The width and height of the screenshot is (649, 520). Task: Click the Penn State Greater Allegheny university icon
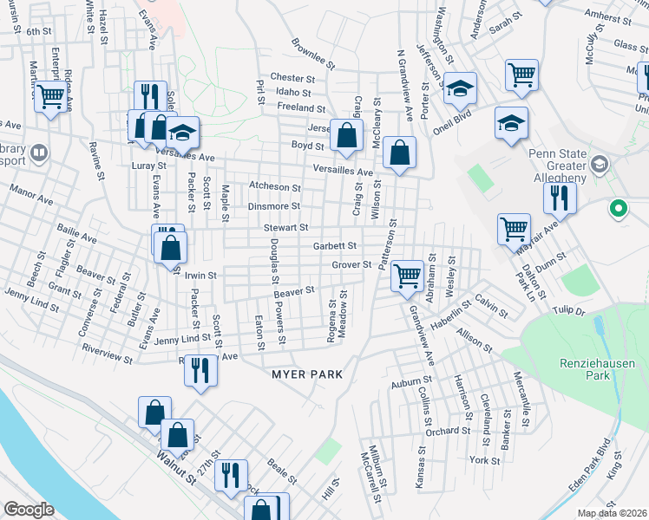[x=599, y=165]
